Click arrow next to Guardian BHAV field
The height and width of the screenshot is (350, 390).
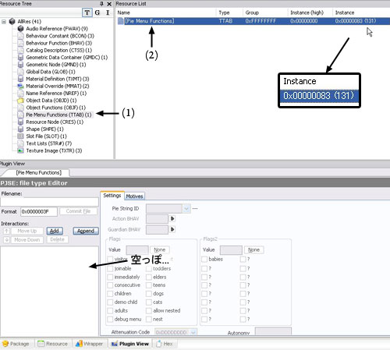172,229
